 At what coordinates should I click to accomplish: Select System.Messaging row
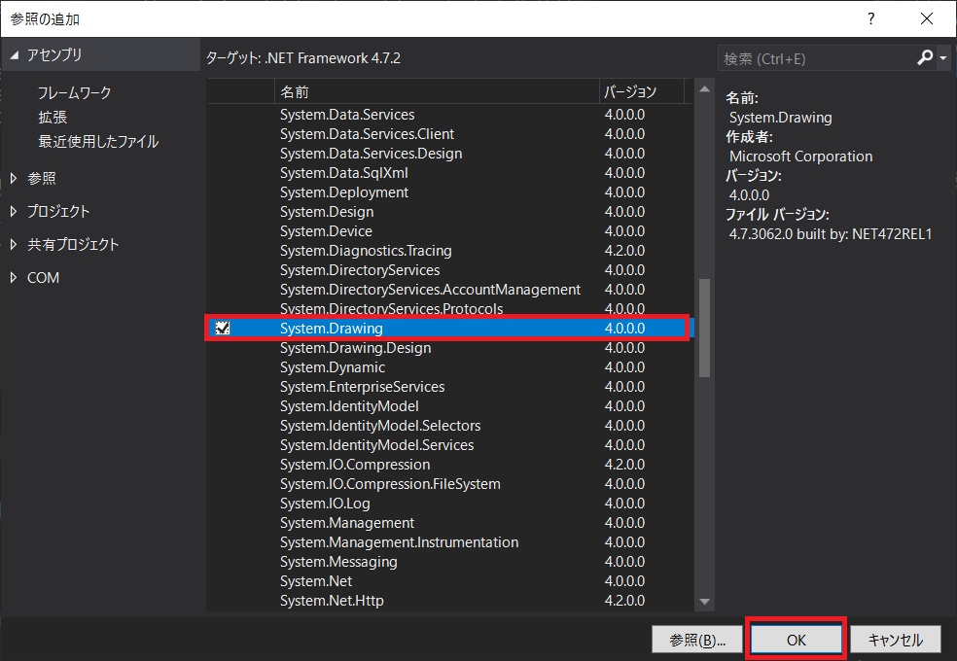click(x=448, y=562)
